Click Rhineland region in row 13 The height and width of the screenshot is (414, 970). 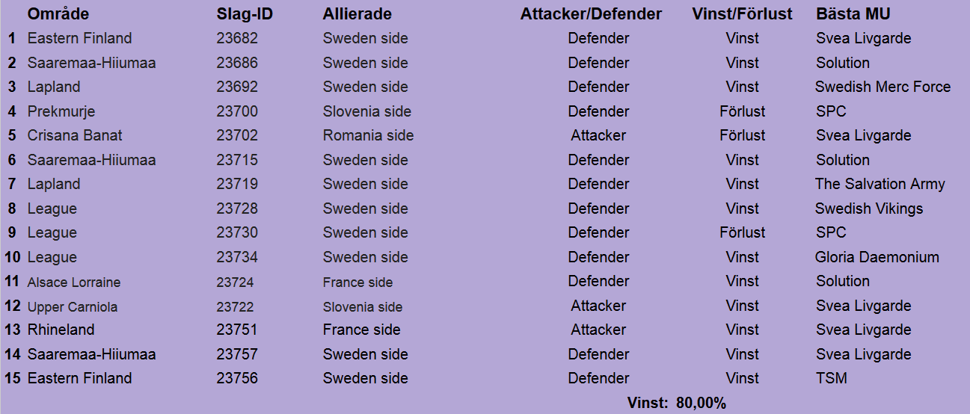coord(61,330)
